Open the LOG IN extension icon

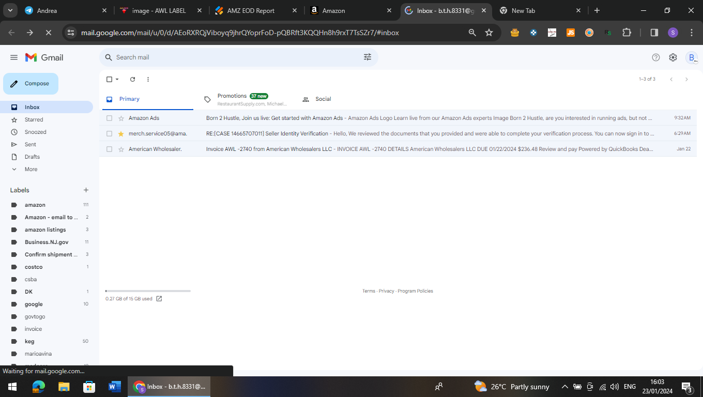pyautogui.click(x=552, y=33)
